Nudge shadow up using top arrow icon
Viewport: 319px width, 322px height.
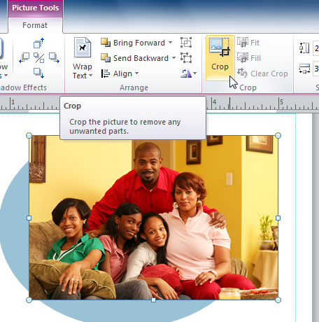click(x=38, y=43)
